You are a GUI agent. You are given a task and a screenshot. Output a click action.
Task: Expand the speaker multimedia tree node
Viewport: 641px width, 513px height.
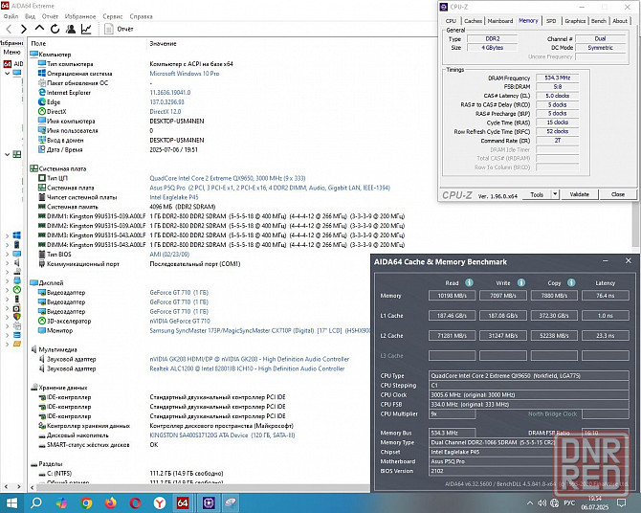(7, 262)
